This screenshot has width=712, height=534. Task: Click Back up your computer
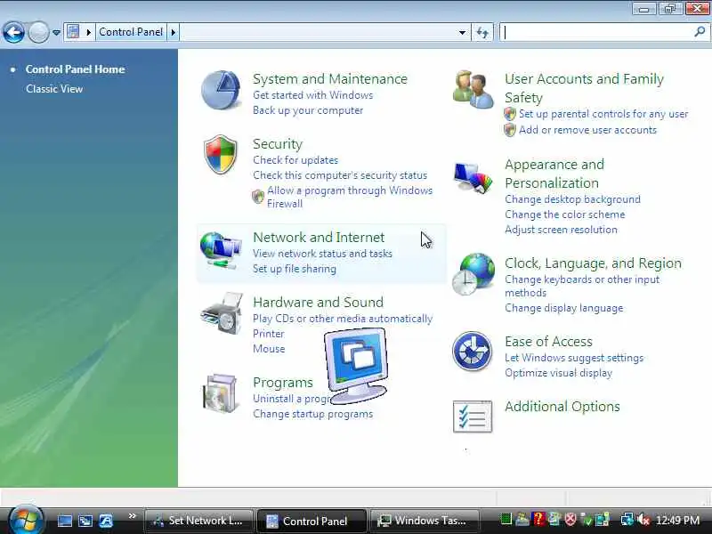[308, 110]
